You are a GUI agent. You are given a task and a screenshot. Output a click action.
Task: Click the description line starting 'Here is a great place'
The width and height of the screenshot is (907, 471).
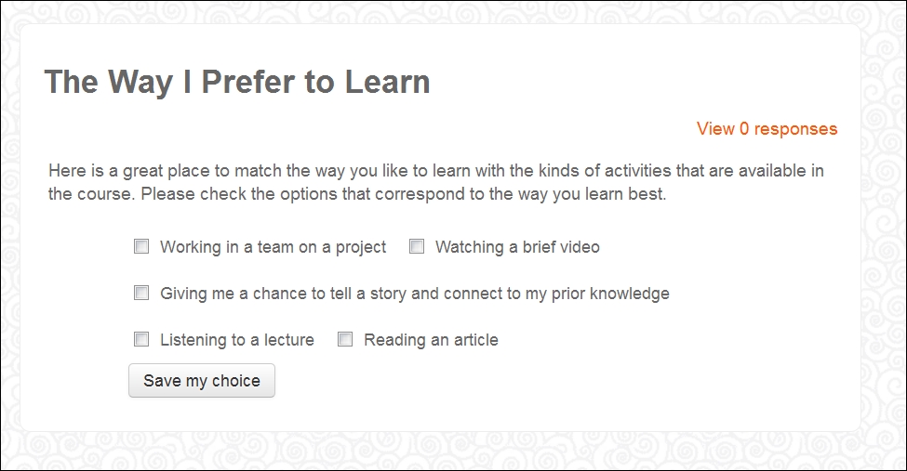click(436, 171)
